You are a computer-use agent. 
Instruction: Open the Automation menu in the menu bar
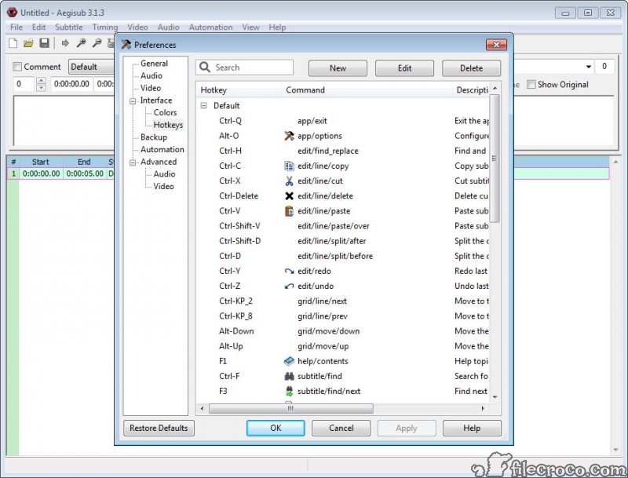[210, 27]
